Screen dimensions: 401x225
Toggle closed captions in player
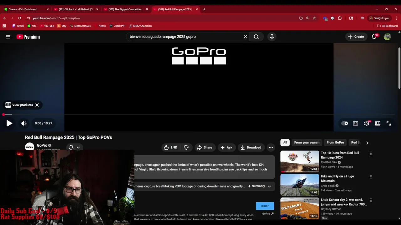(x=356, y=123)
